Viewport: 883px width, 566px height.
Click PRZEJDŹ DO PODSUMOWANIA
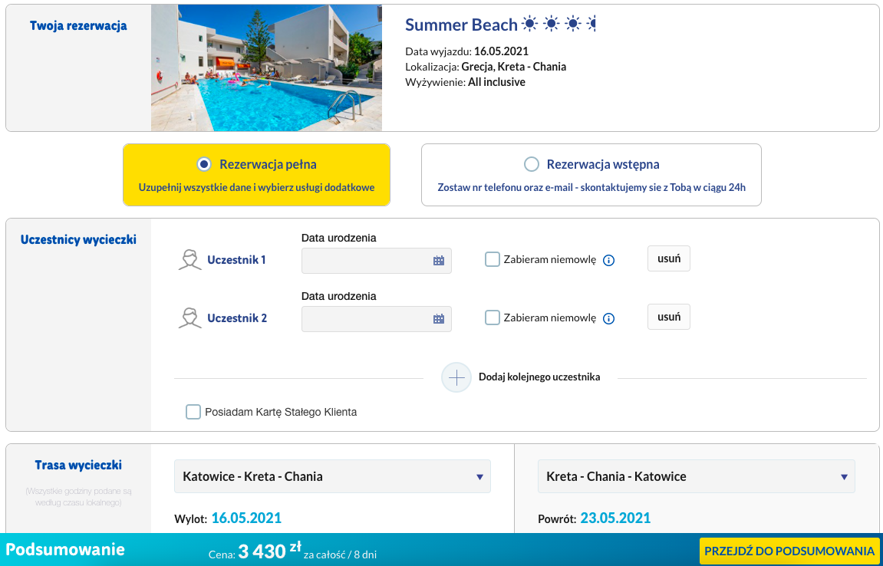pos(789,550)
